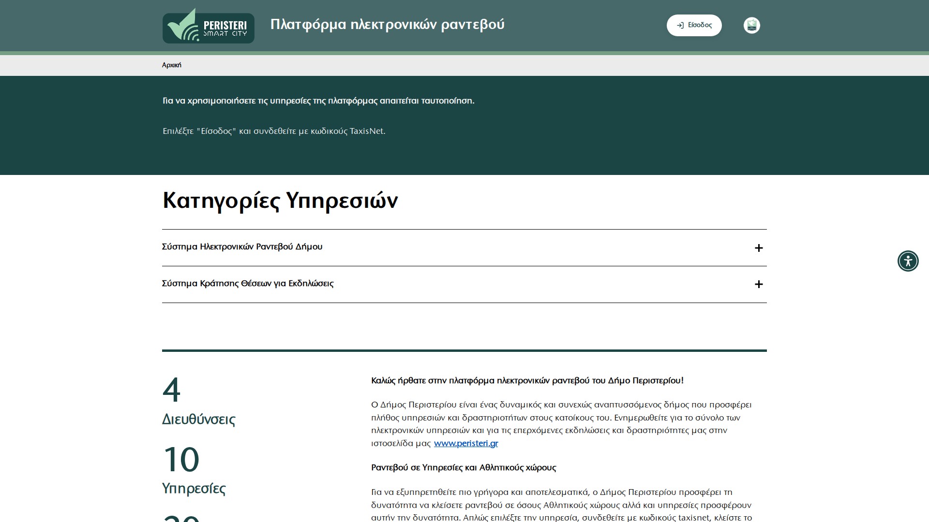Click the Είσοδος login button
The height and width of the screenshot is (522, 929).
(x=694, y=25)
